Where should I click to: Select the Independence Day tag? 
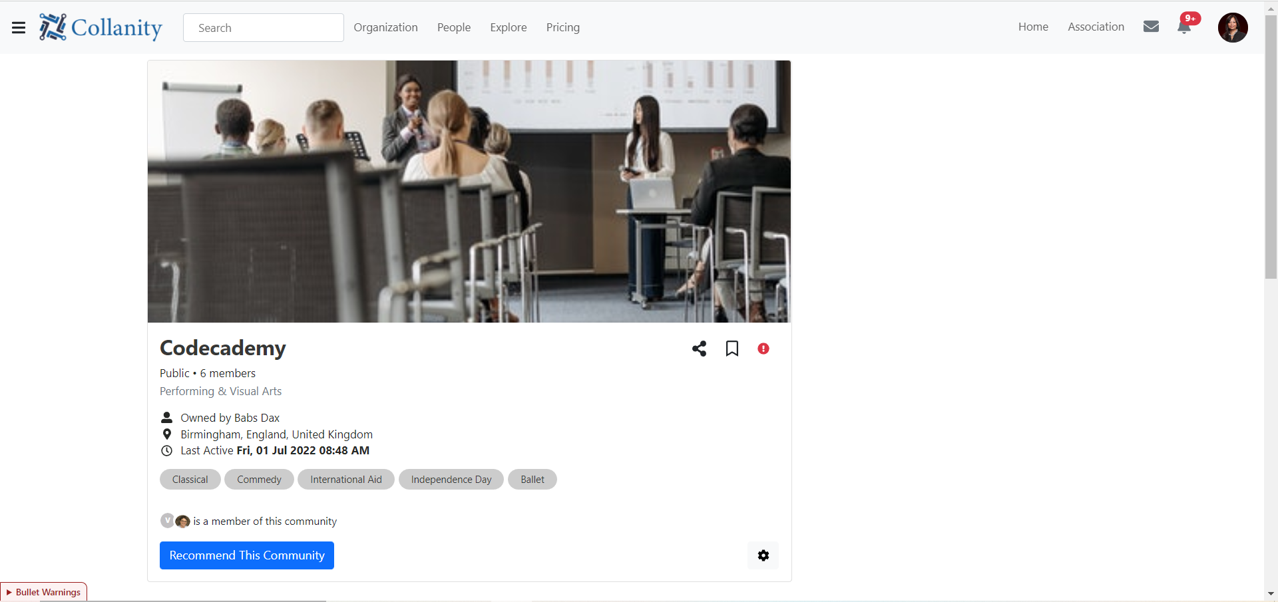pyautogui.click(x=451, y=480)
